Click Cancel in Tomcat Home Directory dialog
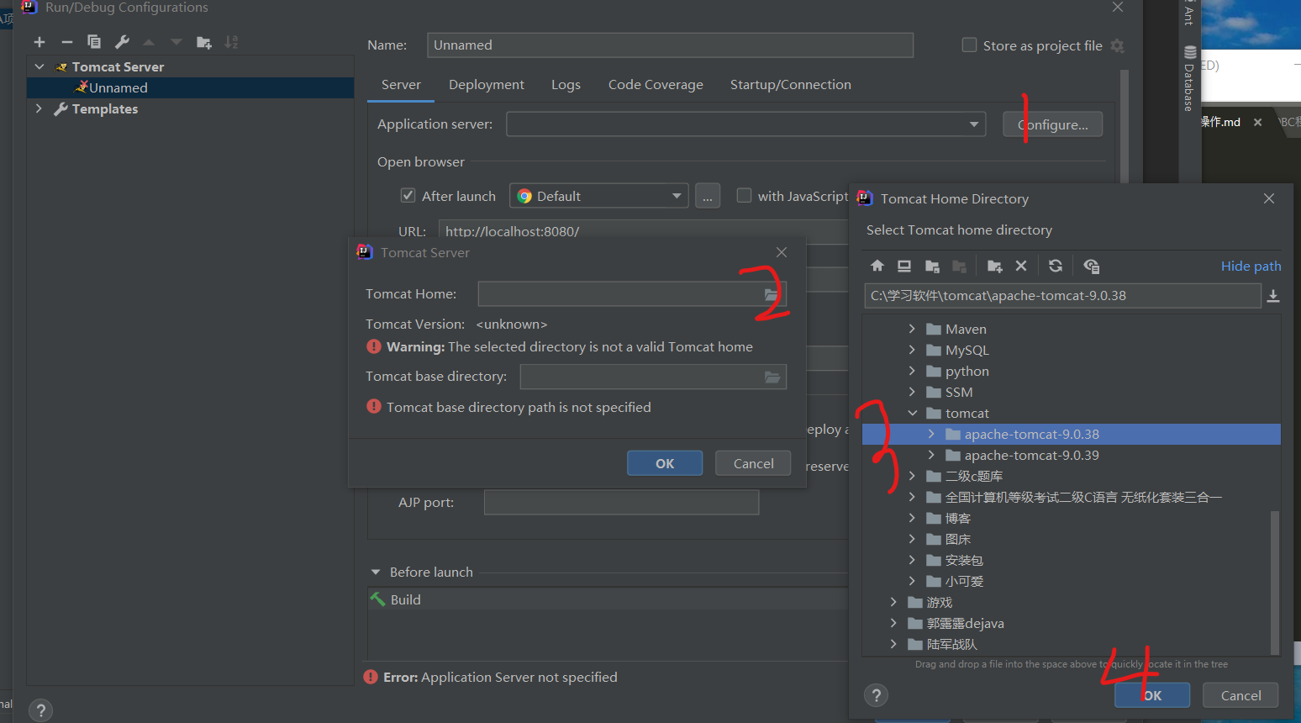Viewport: 1301px width, 723px height. (x=1240, y=695)
